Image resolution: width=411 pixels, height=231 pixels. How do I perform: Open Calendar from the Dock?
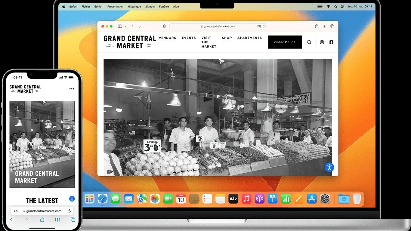(181, 199)
